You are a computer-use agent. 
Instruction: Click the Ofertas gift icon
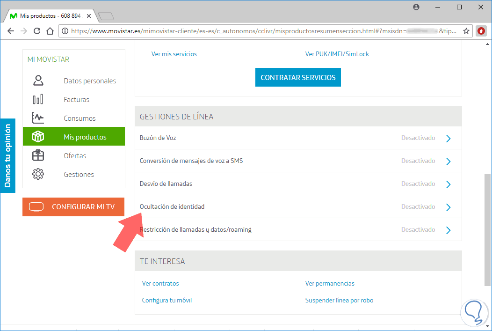click(x=38, y=155)
